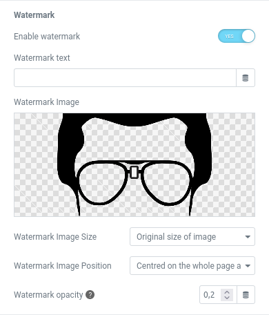Click the Watermark Image Size dropdown arrow
269x315 pixels.
(x=248, y=237)
